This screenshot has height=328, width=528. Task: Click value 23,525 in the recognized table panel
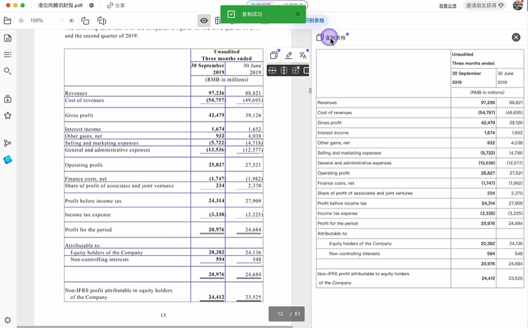pyautogui.click(x=516, y=278)
